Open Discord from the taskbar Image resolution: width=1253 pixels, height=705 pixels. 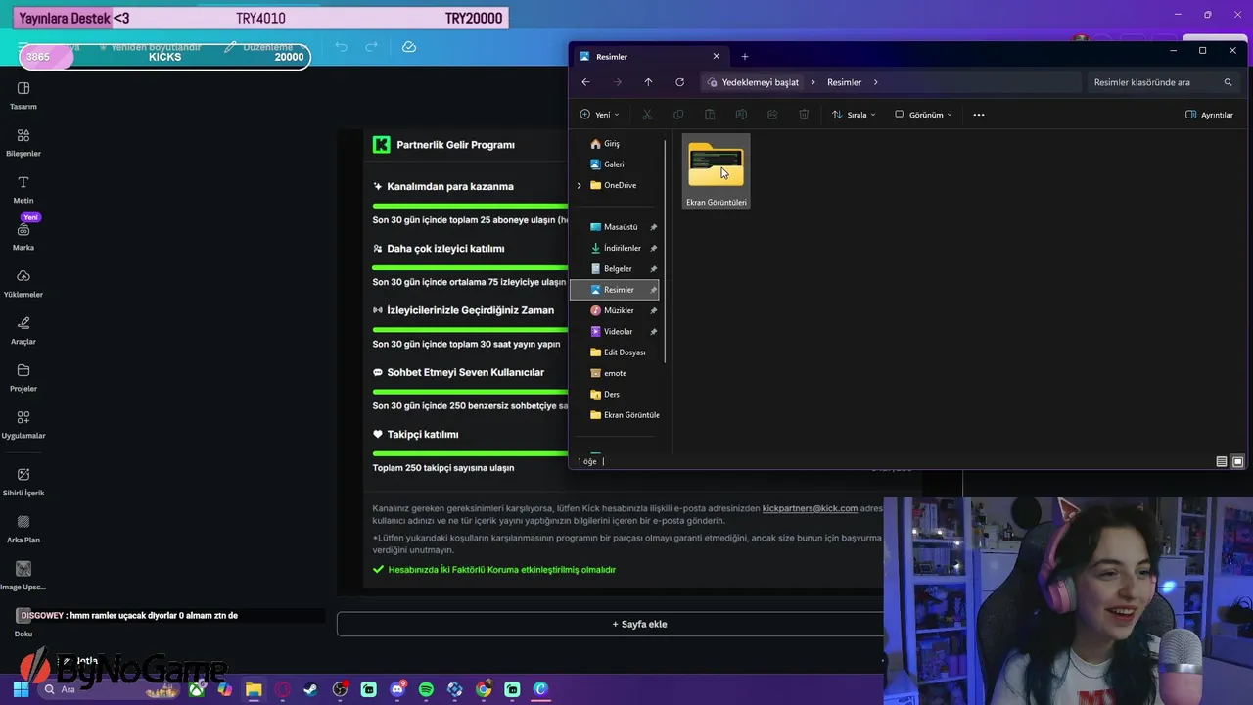click(x=397, y=689)
